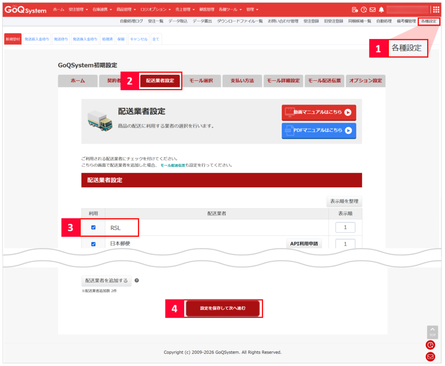This screenshot has width=445, height=366.
Task: Click the red circular mail icon at bottom right
Action: click(x=431, y=356)
